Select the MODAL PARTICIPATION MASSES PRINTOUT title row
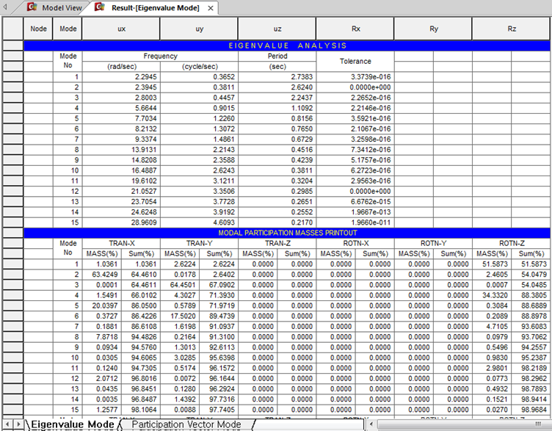 pos(287,233)
